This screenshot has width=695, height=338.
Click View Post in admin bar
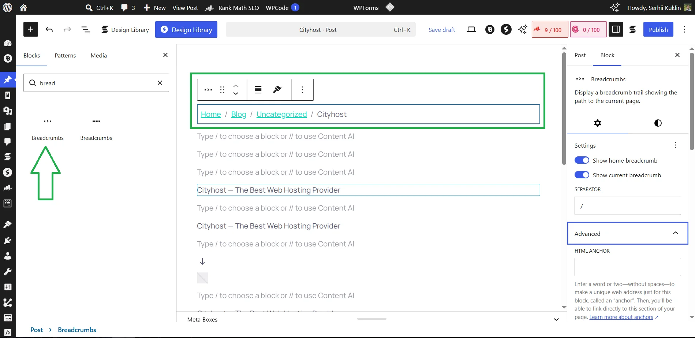click(185, 8)
